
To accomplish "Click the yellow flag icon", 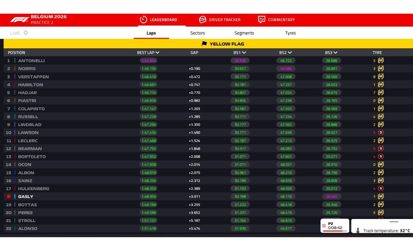I will point(204,44).
